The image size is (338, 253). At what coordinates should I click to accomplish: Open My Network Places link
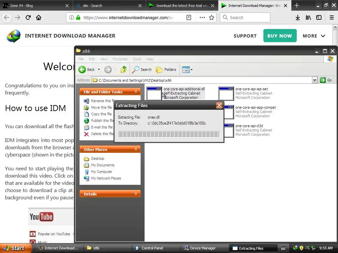pyautogui.click(x=102, y=178)
